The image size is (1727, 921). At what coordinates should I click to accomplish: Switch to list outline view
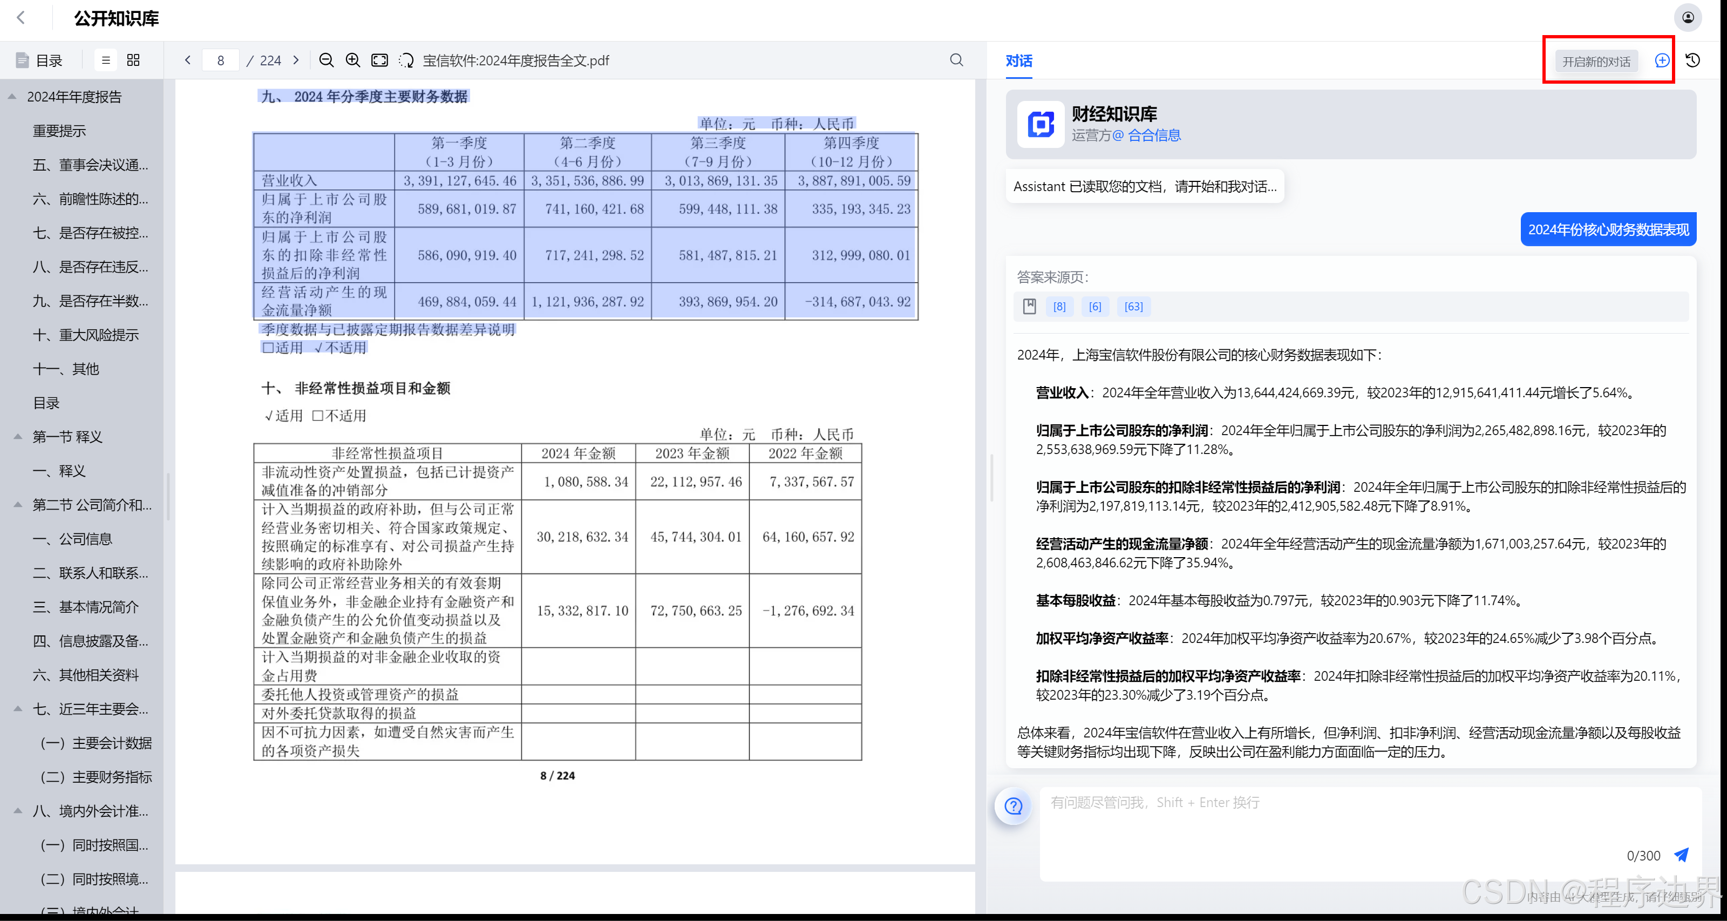point(105,60)
